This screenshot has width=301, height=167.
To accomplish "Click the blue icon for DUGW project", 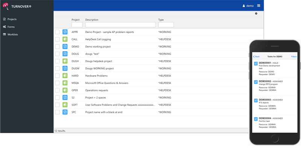I will click(65, 68).
